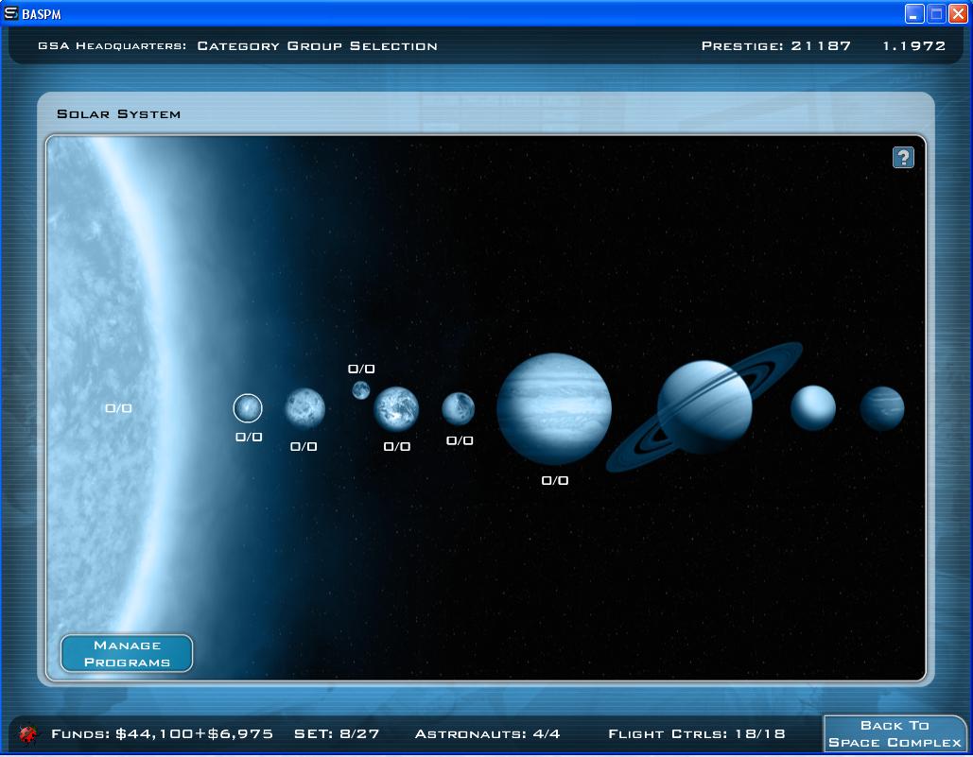Viewport: 973px width, 757px height.
Task: Pick the planet Uranus
Action: point(813,408)
